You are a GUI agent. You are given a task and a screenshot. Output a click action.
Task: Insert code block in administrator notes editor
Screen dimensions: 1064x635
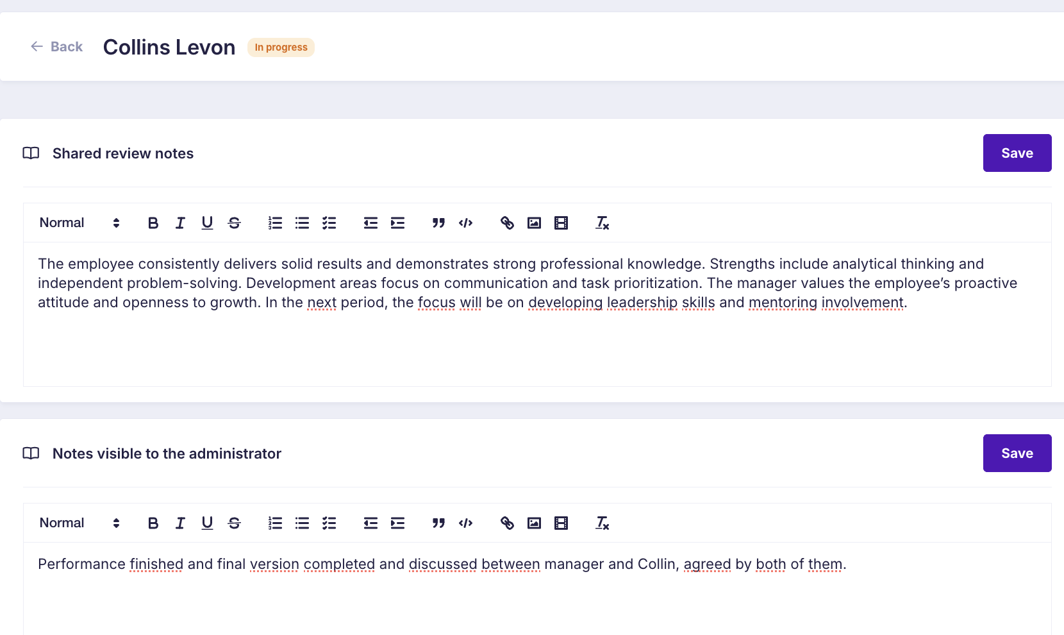[465, 523]
